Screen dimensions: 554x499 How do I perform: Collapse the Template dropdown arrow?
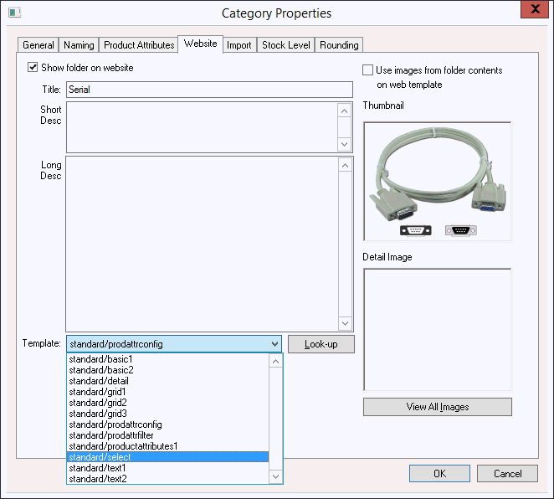275,343
